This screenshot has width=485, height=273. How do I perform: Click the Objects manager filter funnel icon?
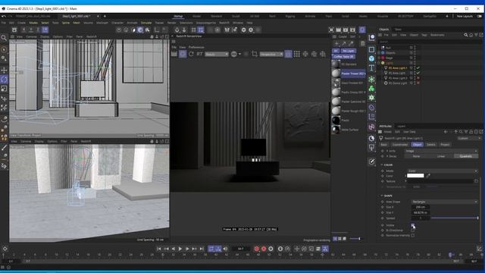click(476, 35)
